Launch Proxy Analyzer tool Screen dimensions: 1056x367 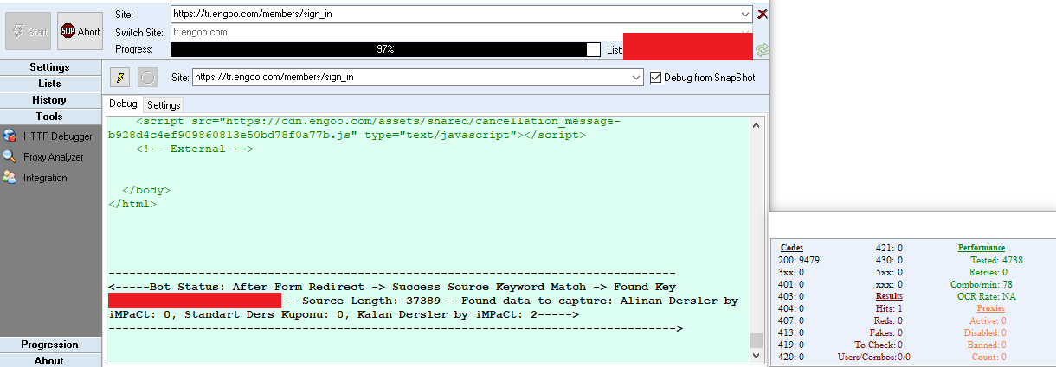click(x=53, y=157)
